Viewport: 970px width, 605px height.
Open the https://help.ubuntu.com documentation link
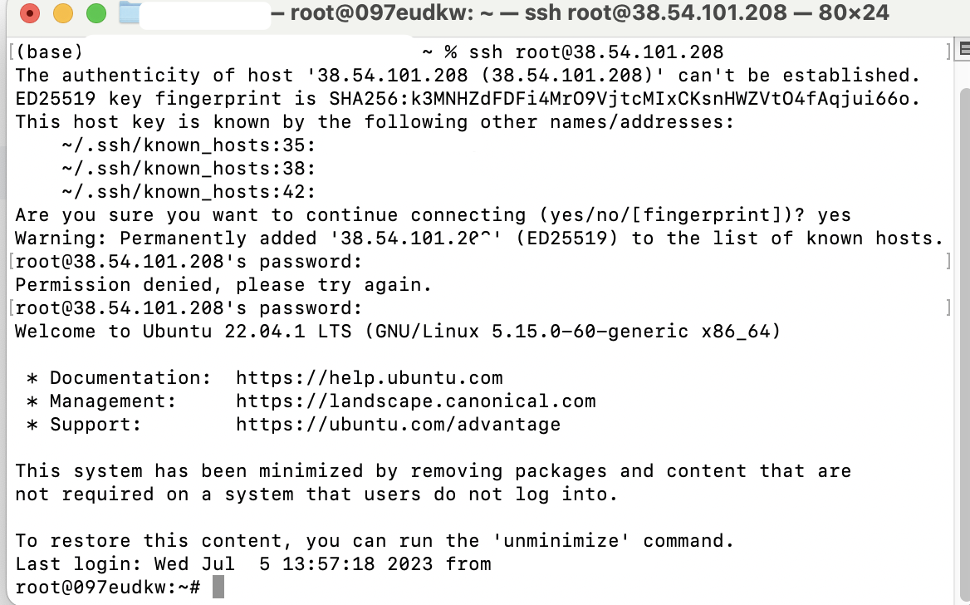click(x=370, y=378)
